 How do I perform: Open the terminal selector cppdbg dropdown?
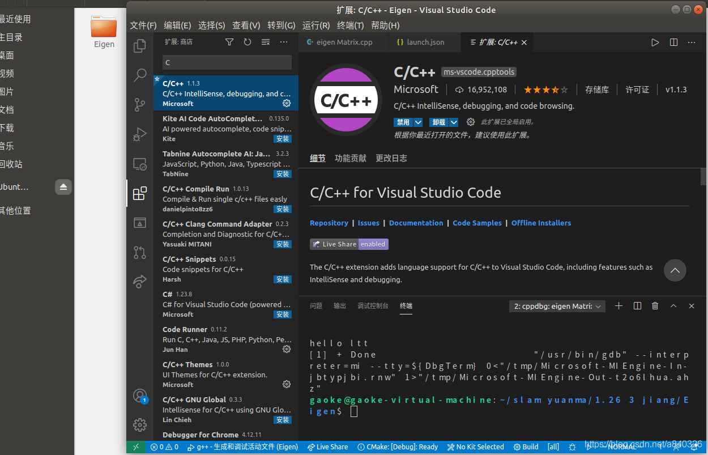click(x=557, y=306)
